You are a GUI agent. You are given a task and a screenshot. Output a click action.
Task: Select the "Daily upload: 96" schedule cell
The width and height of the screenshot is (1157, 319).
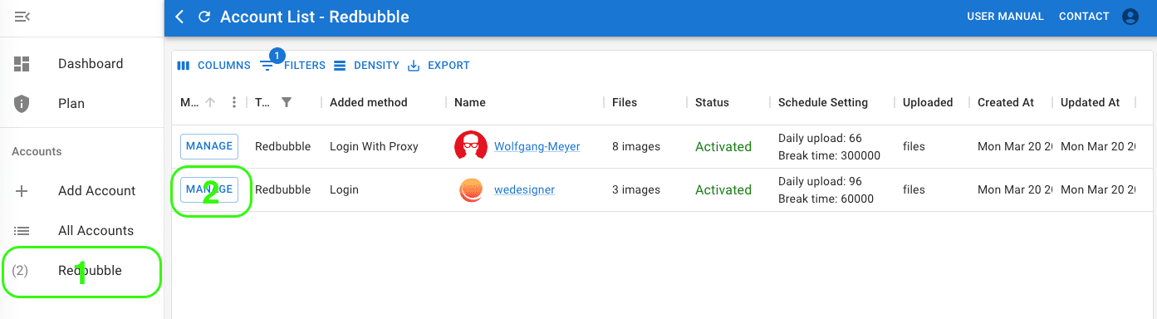pos(826,190)
